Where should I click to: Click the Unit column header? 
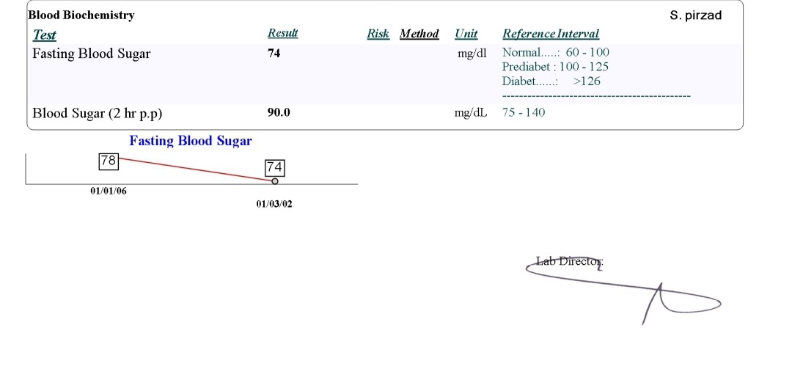[466, 34]
